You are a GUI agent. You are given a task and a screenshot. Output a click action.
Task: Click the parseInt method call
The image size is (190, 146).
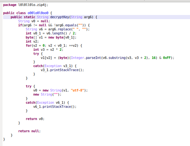pyautogui.click(x=93, y=58)
